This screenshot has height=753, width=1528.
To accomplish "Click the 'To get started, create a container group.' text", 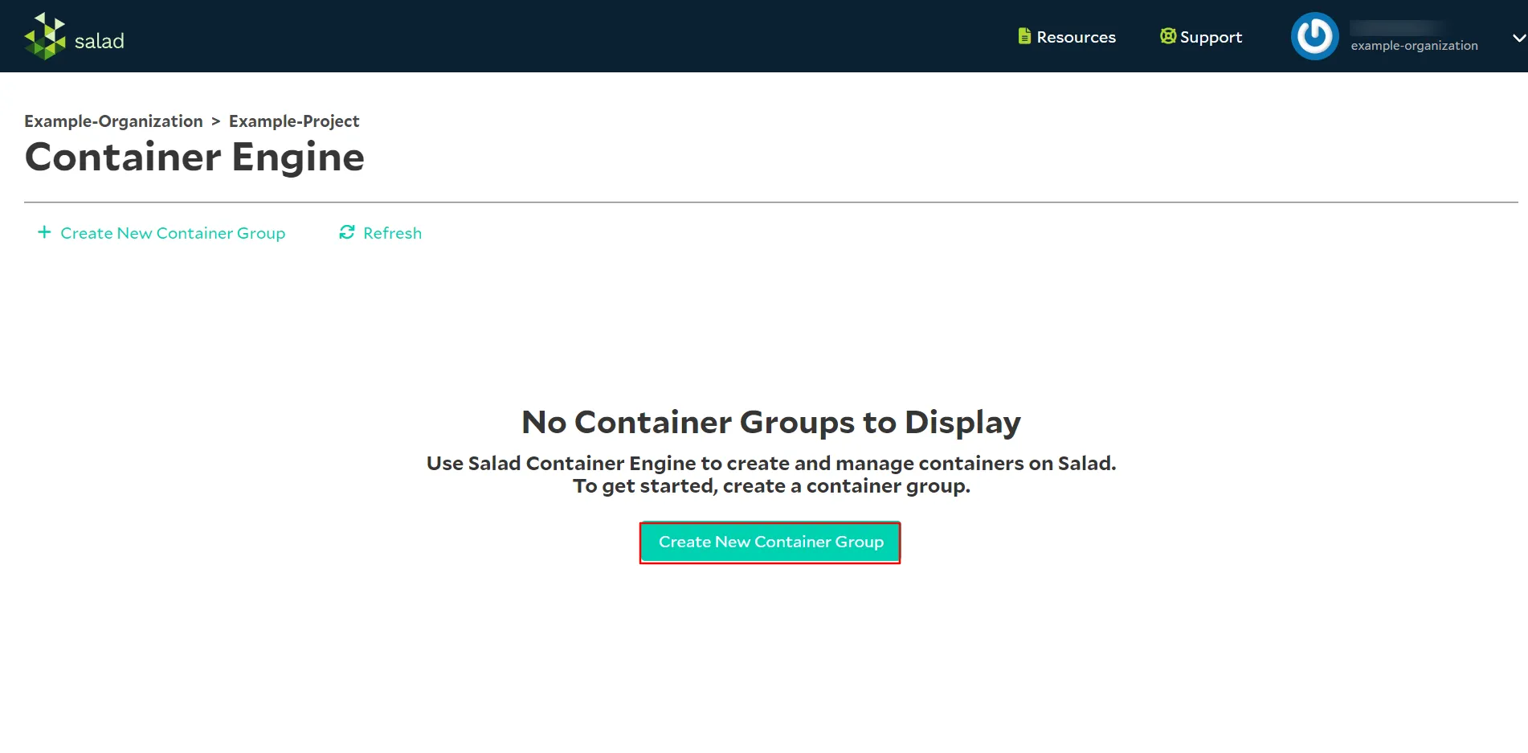I will [x=771, y=486].
